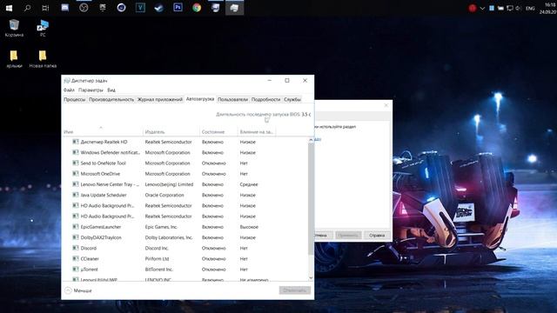Switch ENG input language indicator

[530, 8]
